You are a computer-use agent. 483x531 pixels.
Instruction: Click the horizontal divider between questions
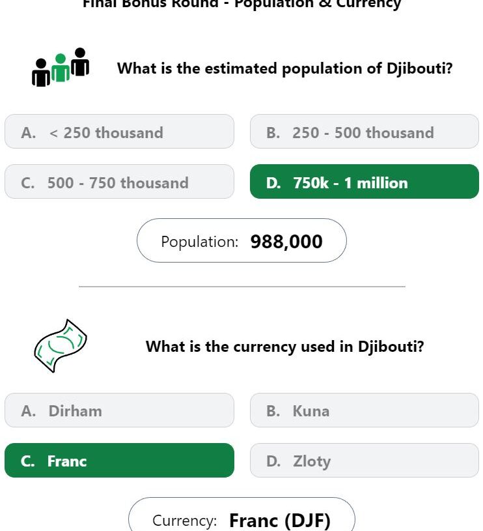point(242,287)
